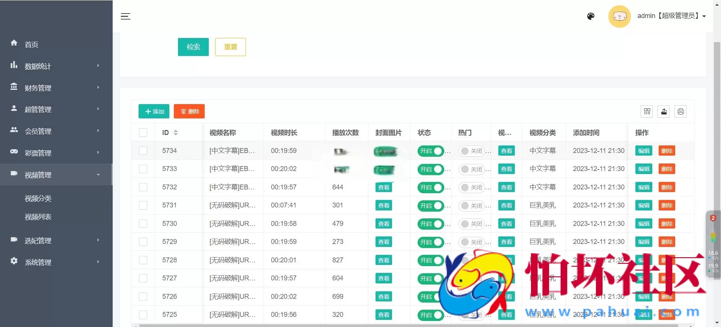Click the group icon for 会员管理
Screen dimensions: 721x327
click(x=14, y=130)
